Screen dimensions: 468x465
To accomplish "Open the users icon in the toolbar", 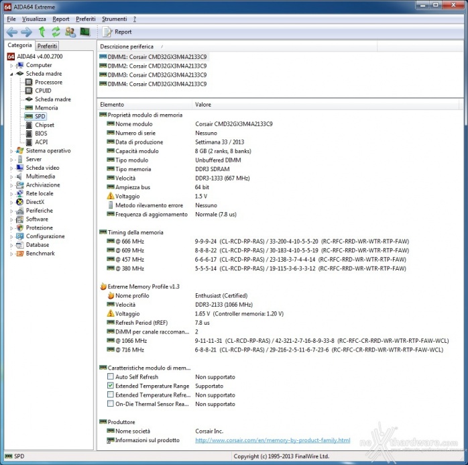I will tap(70, 32).
